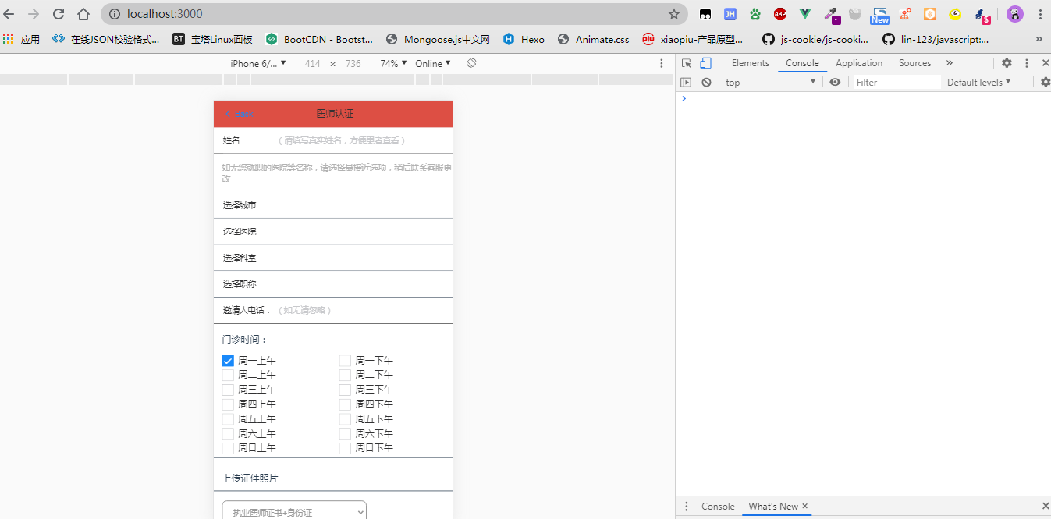
Task: Open the JH extension icon
Action: 730,14
